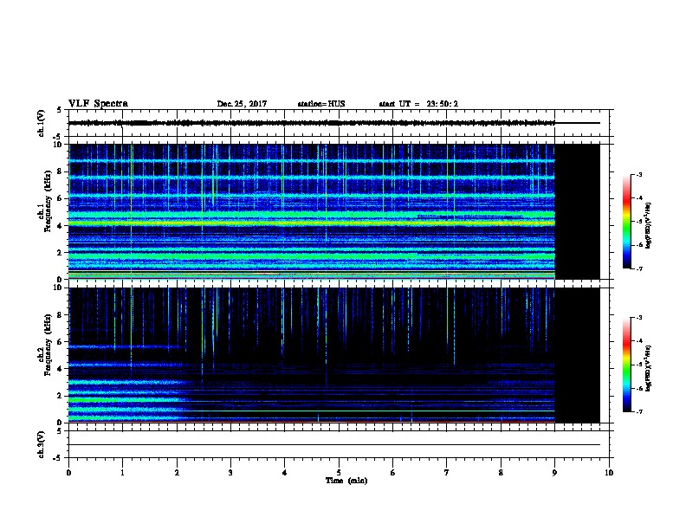The height and width of the screenshot is (530, 686).
Task: Click the ch.1 voltage waveform trace
Action: pyautogui.click(x=312, y=123)
